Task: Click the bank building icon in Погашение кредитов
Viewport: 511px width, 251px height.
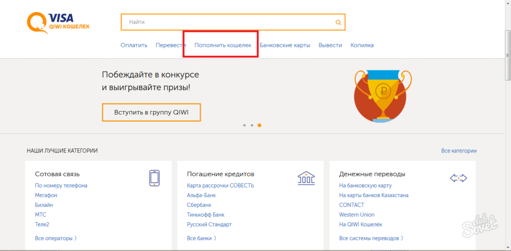Action: [x=306, y=178]
